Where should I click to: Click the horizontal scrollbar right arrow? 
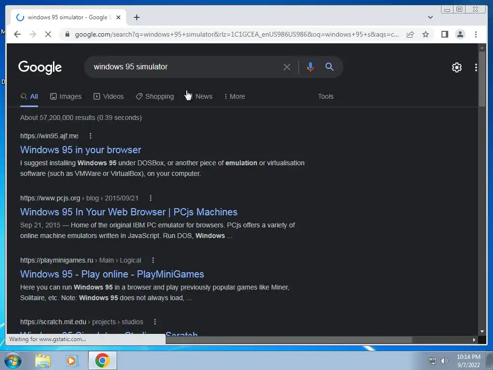(x=474, y=340)
